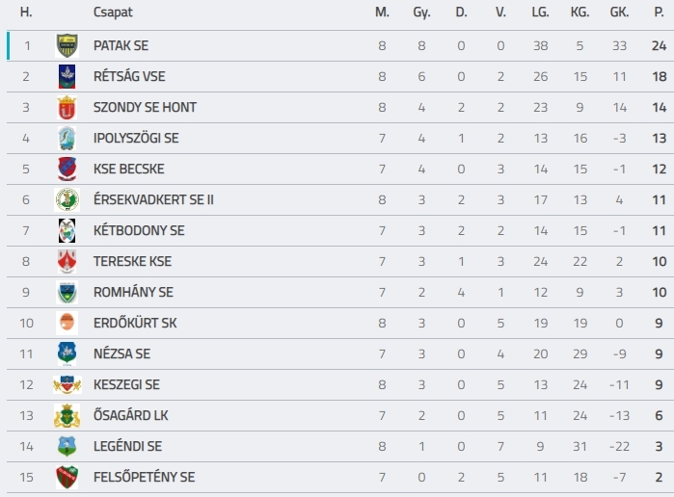Open the KÉTBODONY SE team name
The width and height of the screenshot is (674, 497).
(x=139, y=230)
